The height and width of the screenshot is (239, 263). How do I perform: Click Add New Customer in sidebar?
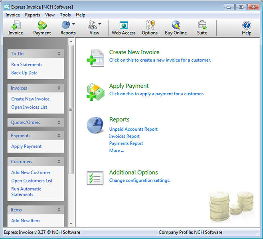(x=31, y=172)
